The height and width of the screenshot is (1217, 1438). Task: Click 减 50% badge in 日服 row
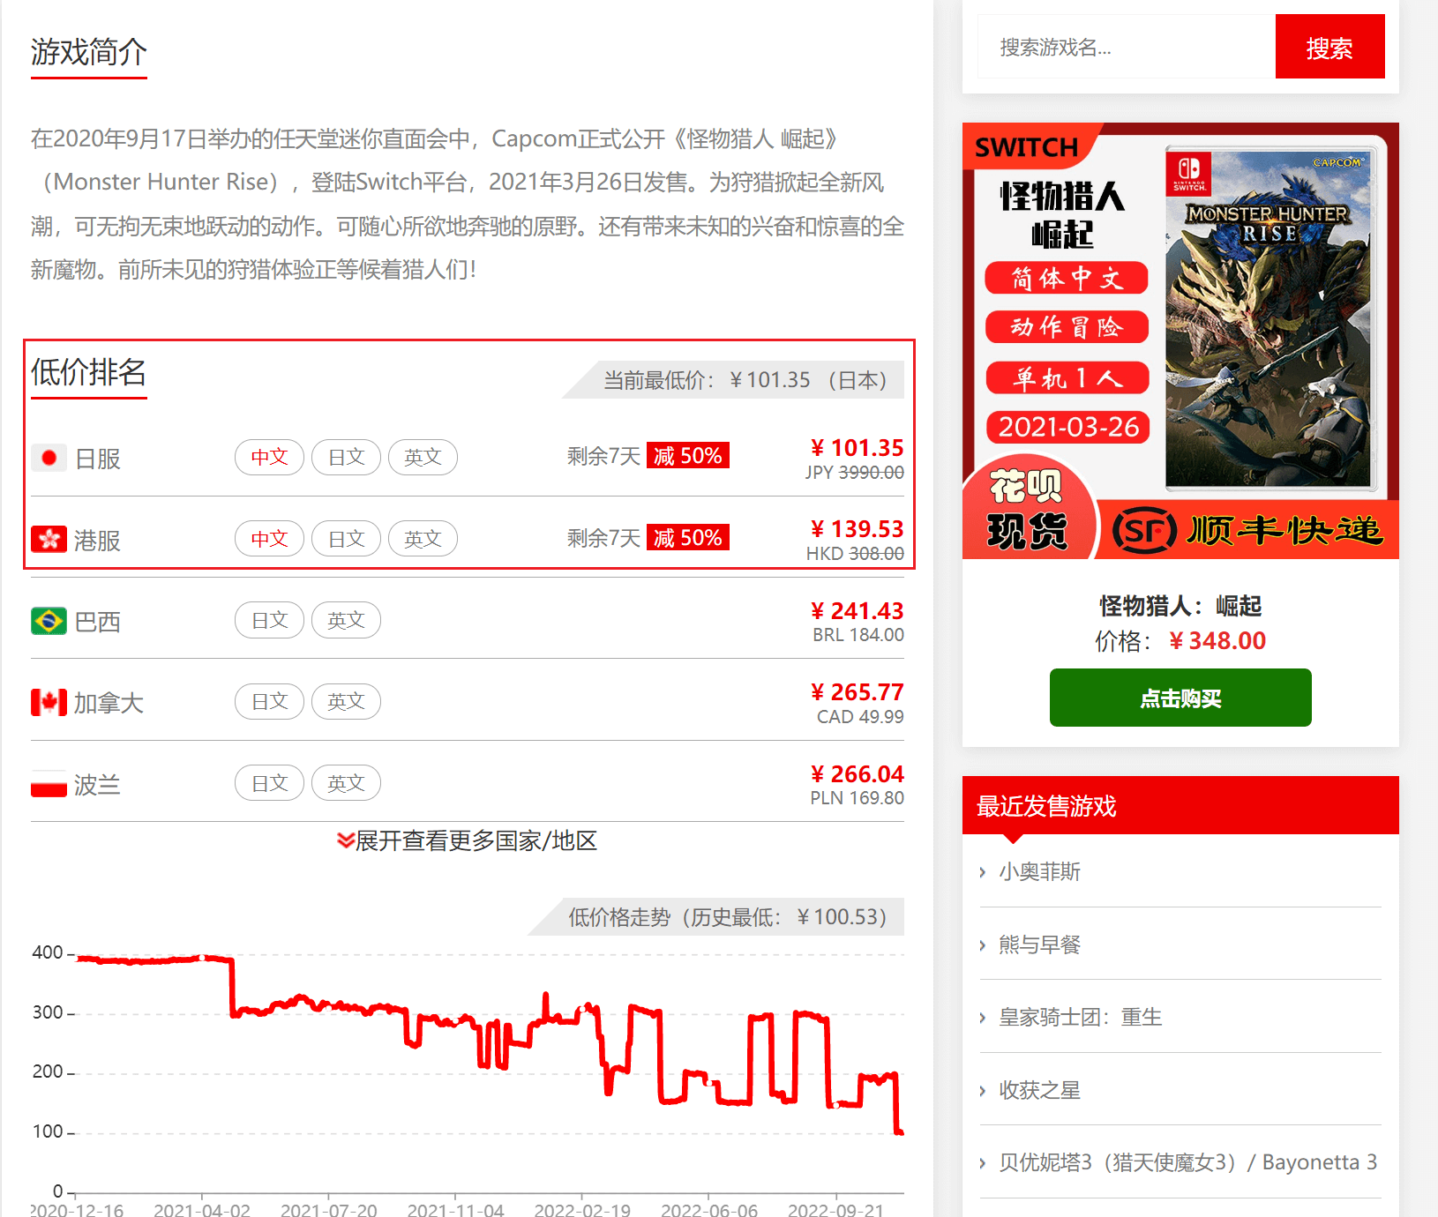pyautogui.click(x=688, y=455)
